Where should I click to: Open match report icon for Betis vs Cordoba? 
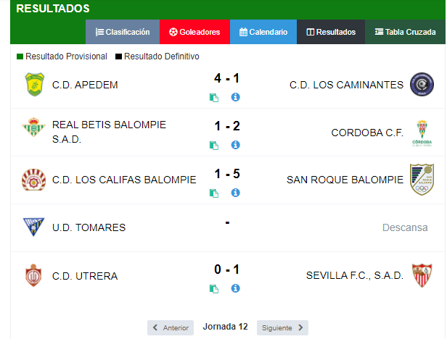[214, 146]
